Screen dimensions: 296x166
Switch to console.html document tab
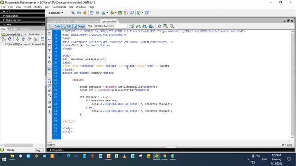(x=109, y=22)
